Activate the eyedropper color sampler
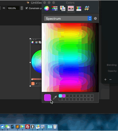Viewport: 118px width, 131px height. click(x=55, y=97)
